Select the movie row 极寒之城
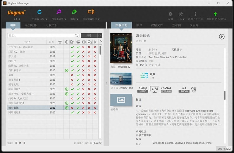This screenshot has height=153, width=234. [53, 84]
